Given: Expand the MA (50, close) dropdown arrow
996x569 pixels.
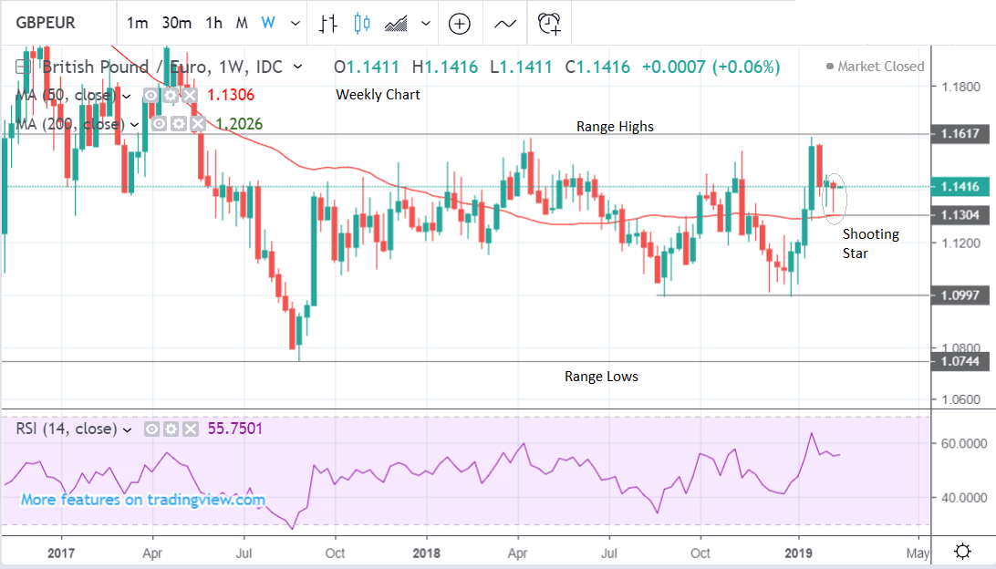Looking at the screenshot, I should (x=127, y=96).
